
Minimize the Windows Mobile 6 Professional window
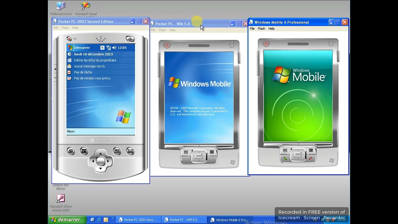click(331, 22)
